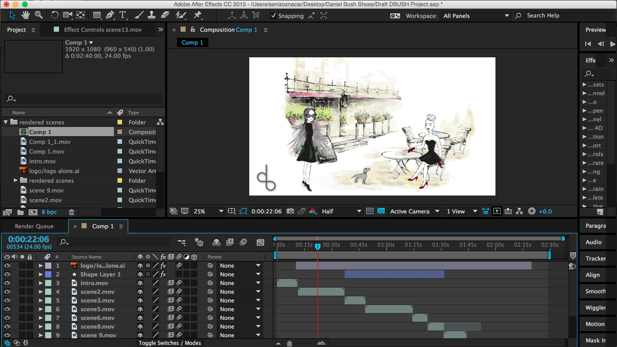Select the Brush tool
This screenshot has width=617, height=347.
[138, 15]
